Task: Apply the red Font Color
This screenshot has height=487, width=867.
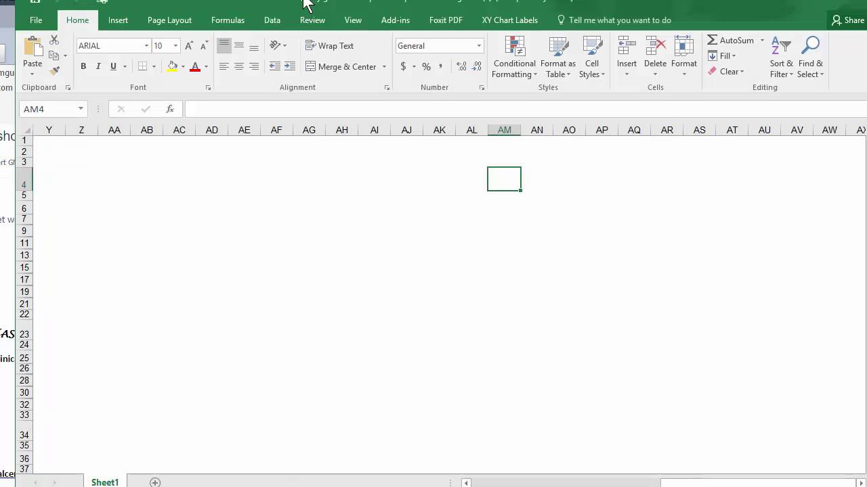Action: click(195, 66)
